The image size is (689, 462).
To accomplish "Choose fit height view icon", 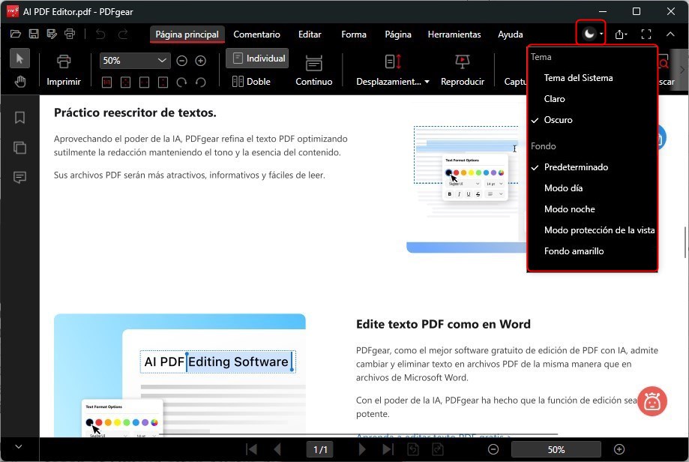I will 163,82.
